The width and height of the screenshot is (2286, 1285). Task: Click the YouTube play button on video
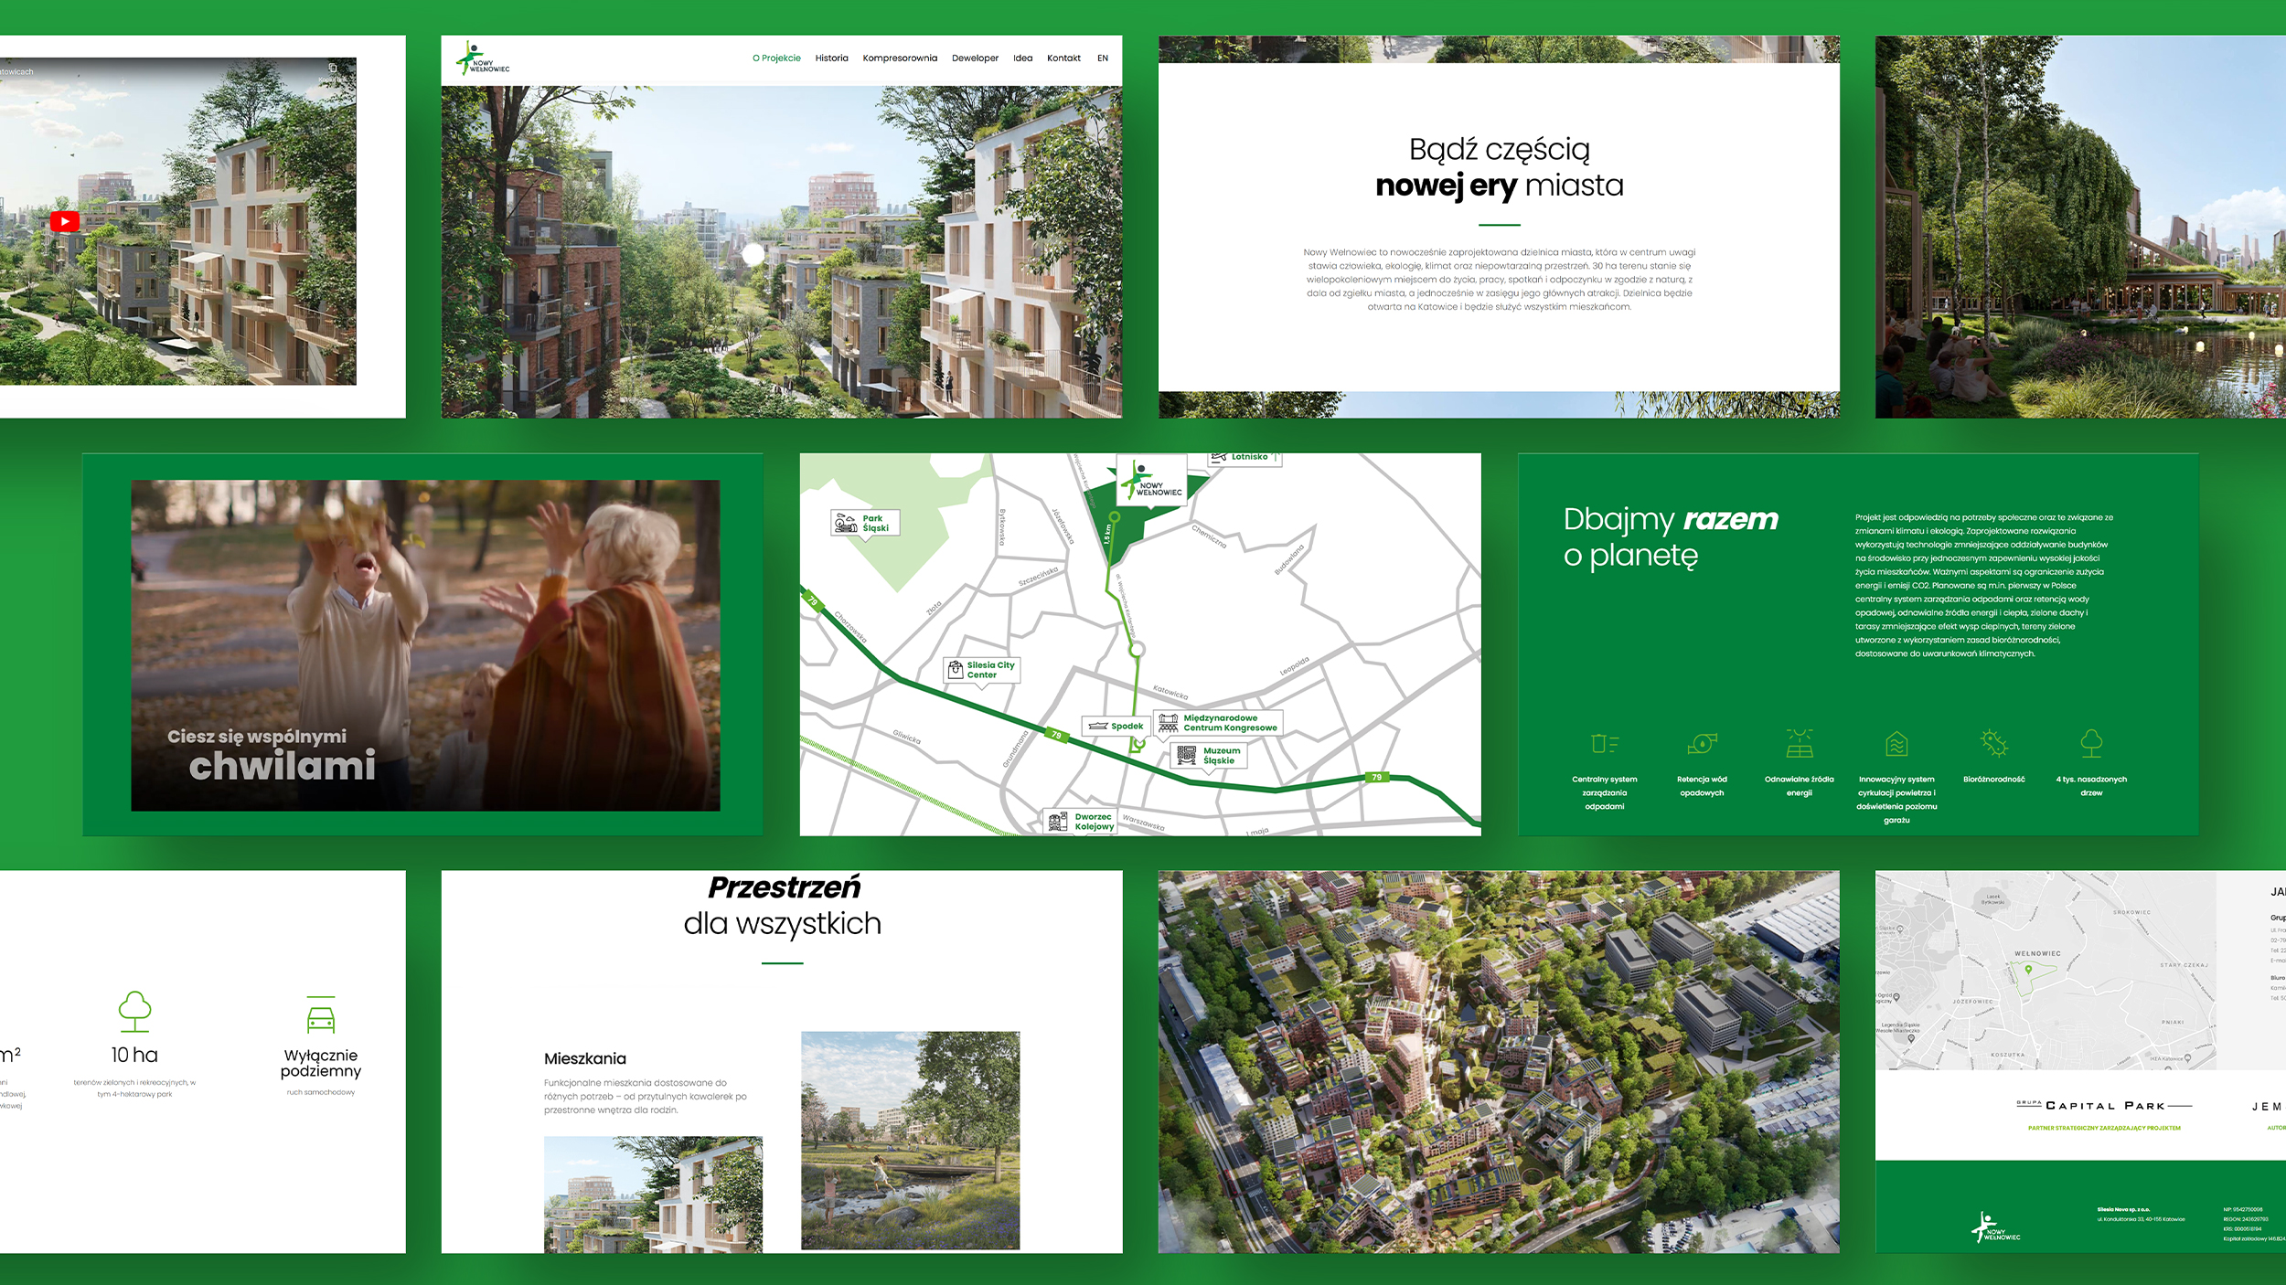pos(64,221)
